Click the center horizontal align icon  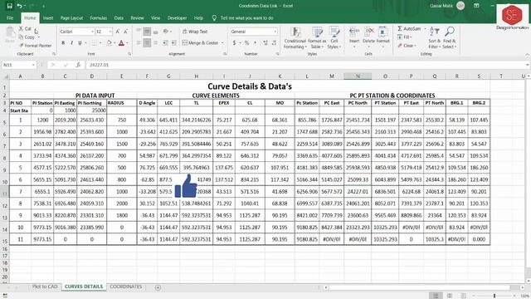[147, 43]
